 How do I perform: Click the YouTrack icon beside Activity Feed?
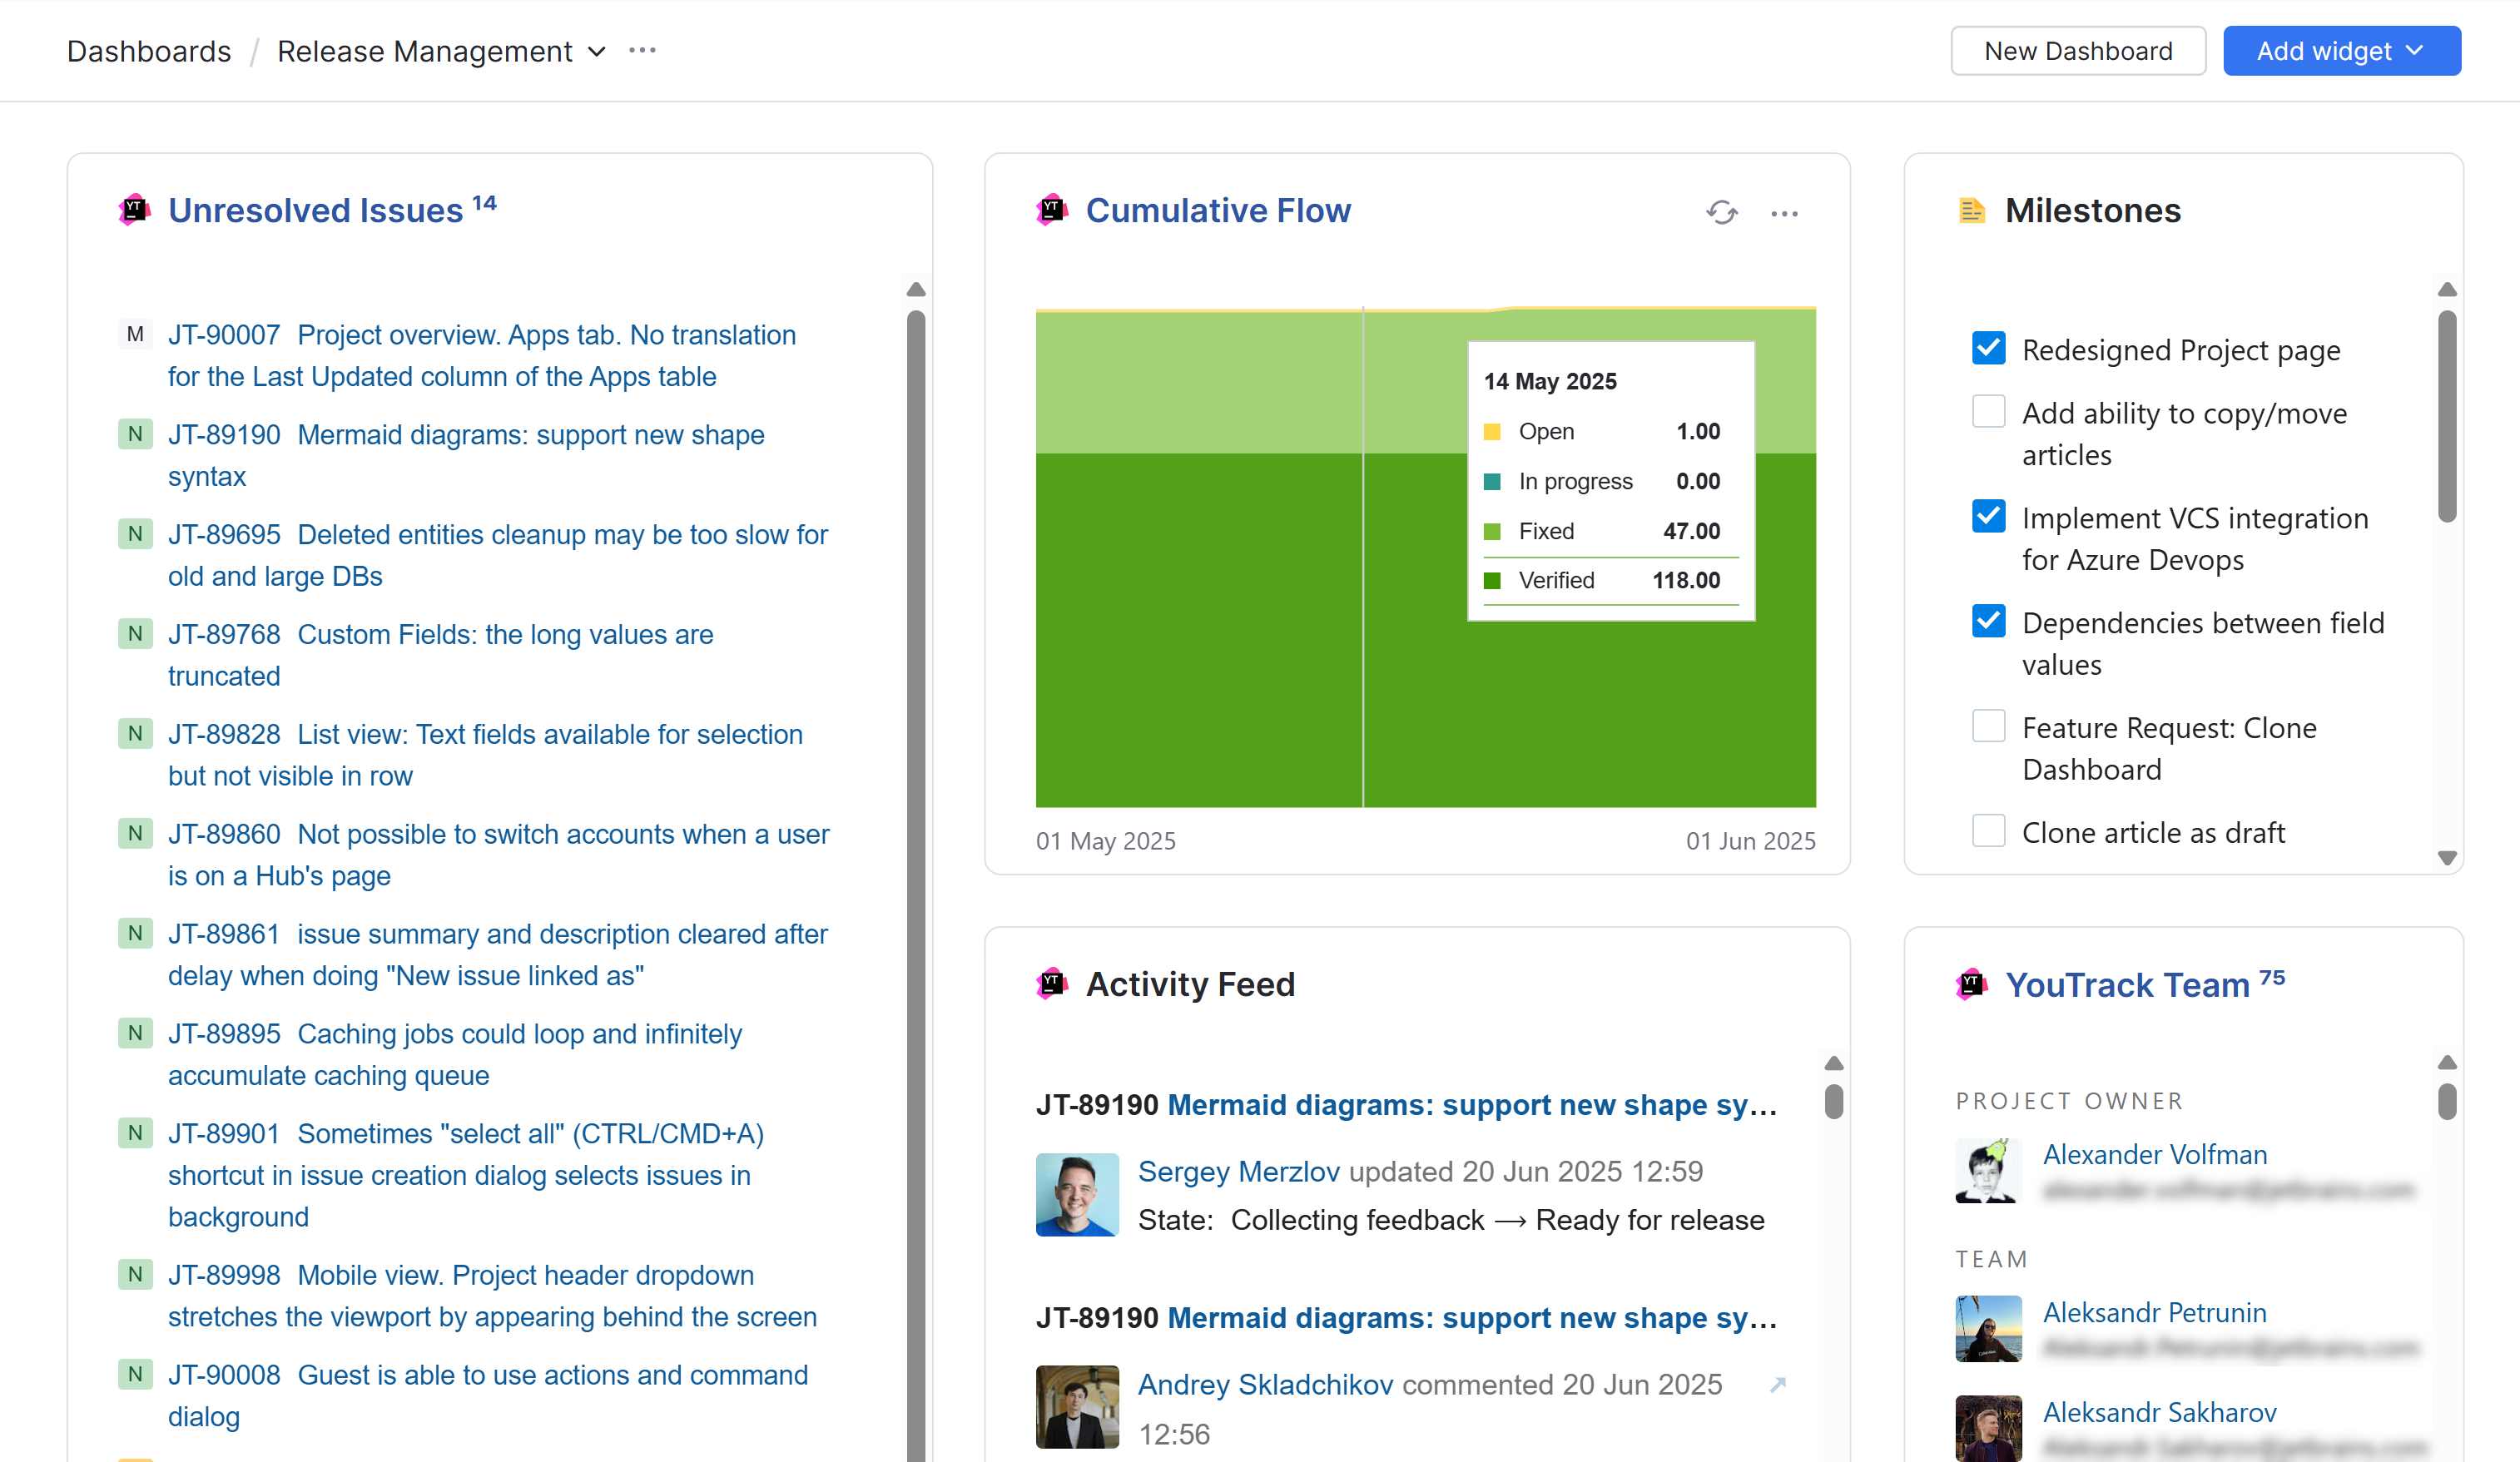[x=1051, y=984]
